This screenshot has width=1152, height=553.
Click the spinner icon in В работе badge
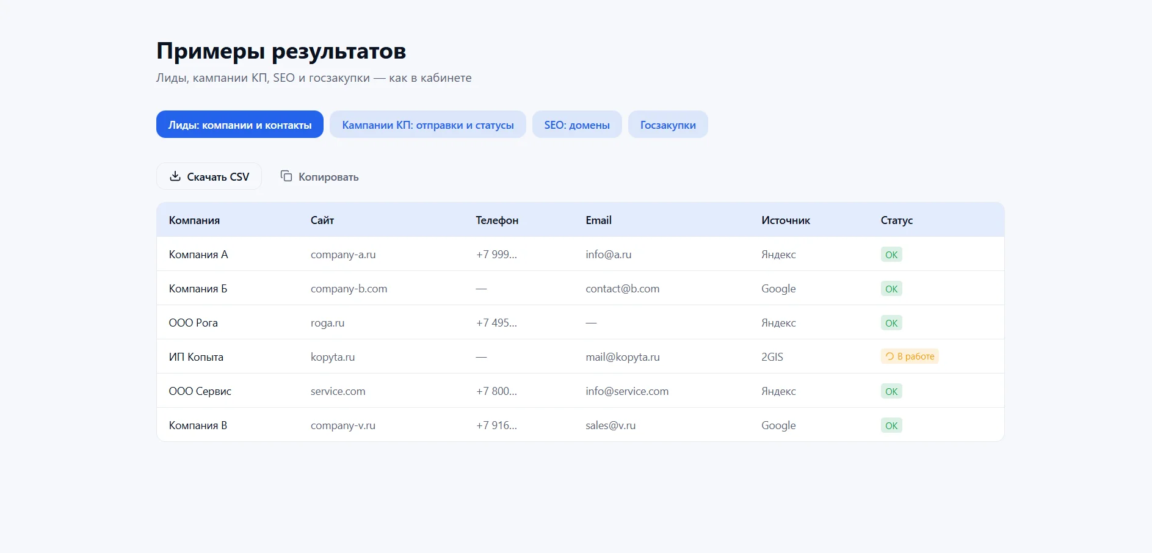889,356
